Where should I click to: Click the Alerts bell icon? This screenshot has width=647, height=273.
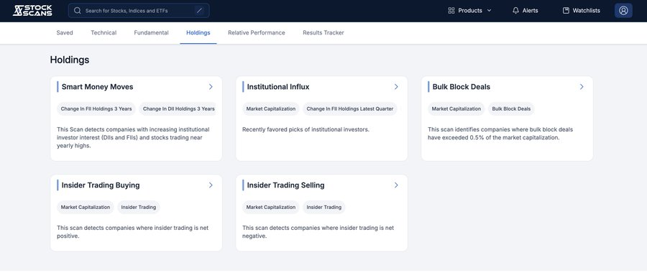point(515,11)
